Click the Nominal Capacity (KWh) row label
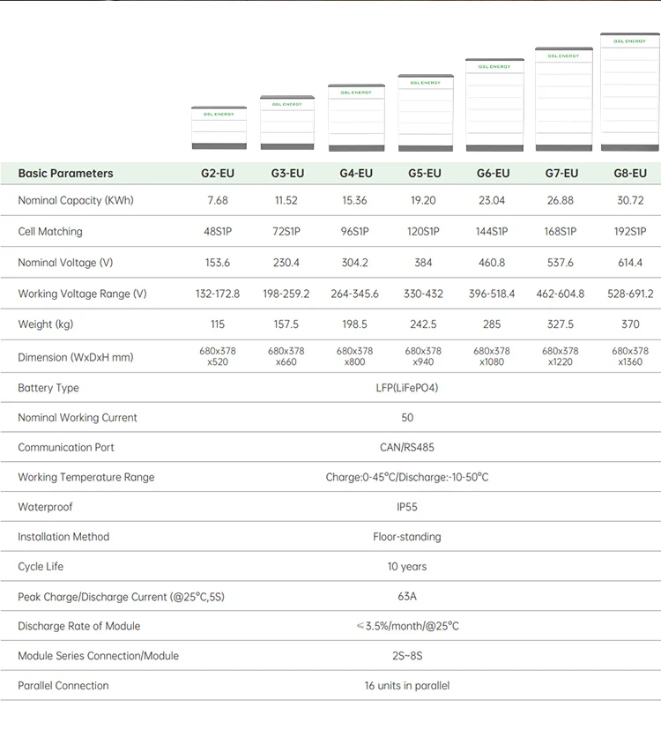The image size is (661, 737). [x=76, y=201]
